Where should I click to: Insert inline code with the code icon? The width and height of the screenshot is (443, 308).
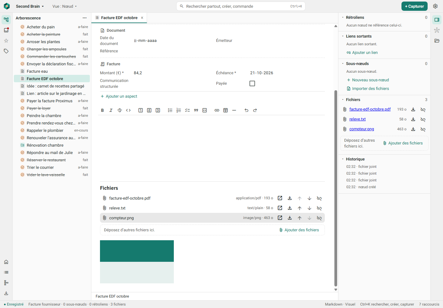[128, 110]
